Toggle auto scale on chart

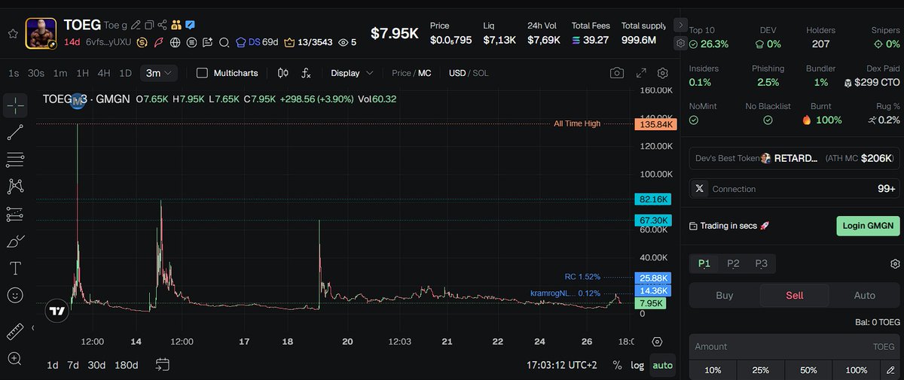(663, 365)
